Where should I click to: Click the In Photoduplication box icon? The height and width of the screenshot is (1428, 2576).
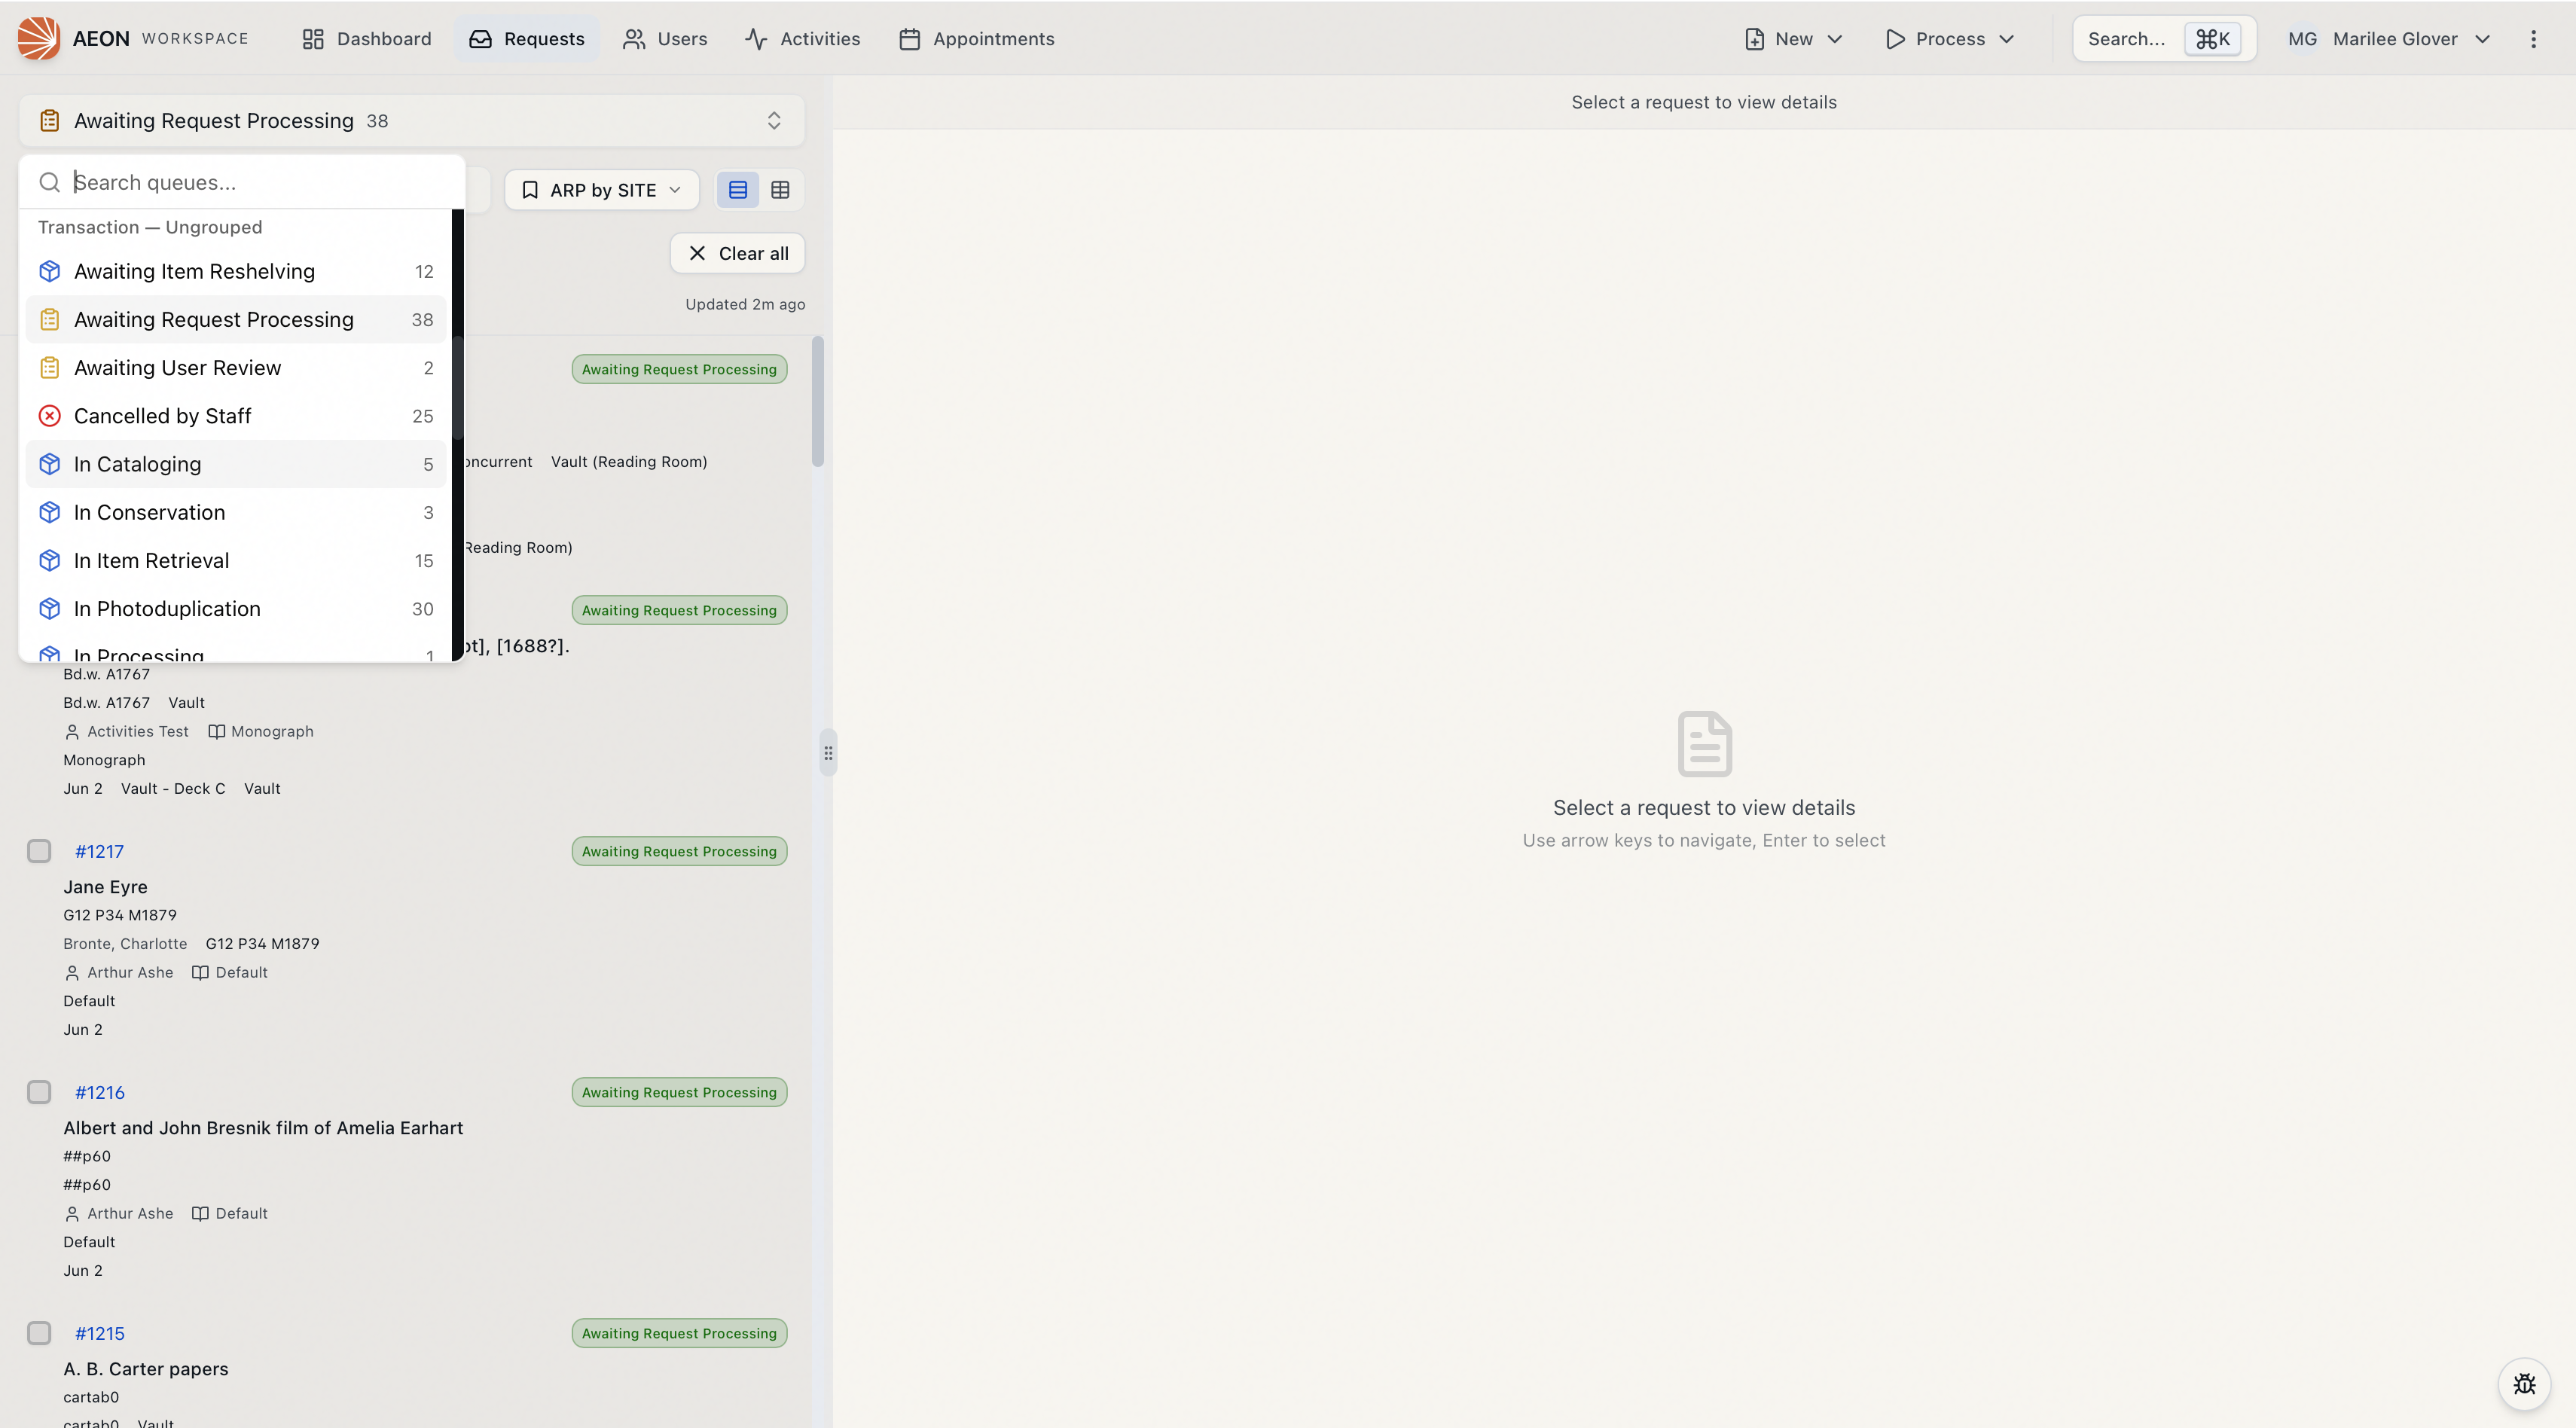click(49, 608)
